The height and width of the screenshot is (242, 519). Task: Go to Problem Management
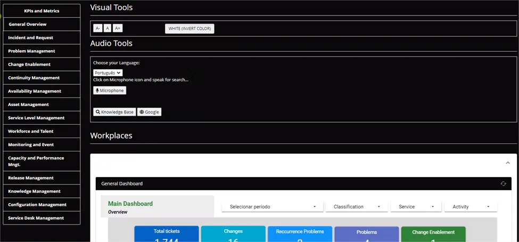(42, 51)
